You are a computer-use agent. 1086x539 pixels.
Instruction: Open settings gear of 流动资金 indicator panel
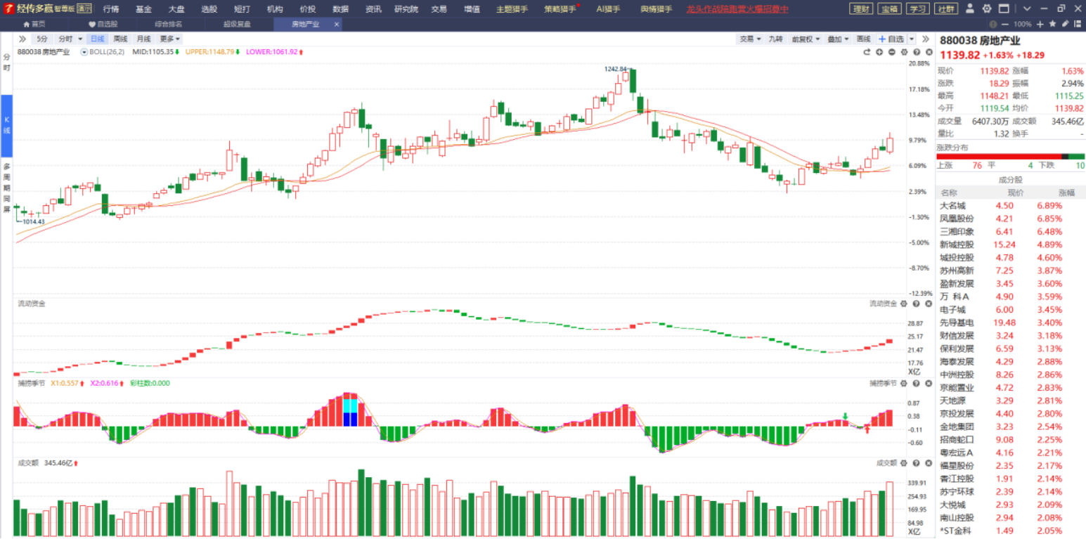904,304
